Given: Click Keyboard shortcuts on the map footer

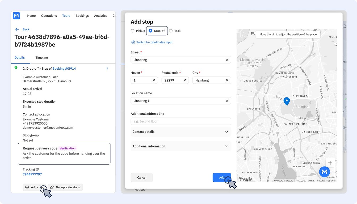Looking at the screenshot, I should (x=283, y=181).
